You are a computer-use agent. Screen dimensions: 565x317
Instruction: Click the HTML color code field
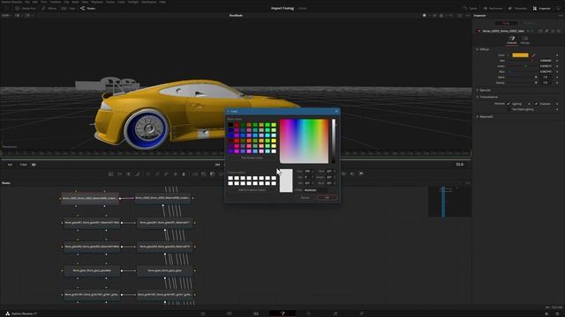316,190
